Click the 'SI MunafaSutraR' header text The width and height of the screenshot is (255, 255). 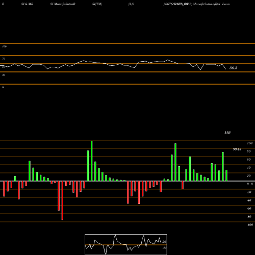click(x=63, y=4)
